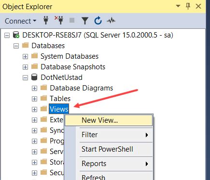The width and height of the screenshot is (210, 180).
Task: Expand the node beside the 'Exte' folder
Action: coord(34,120)
